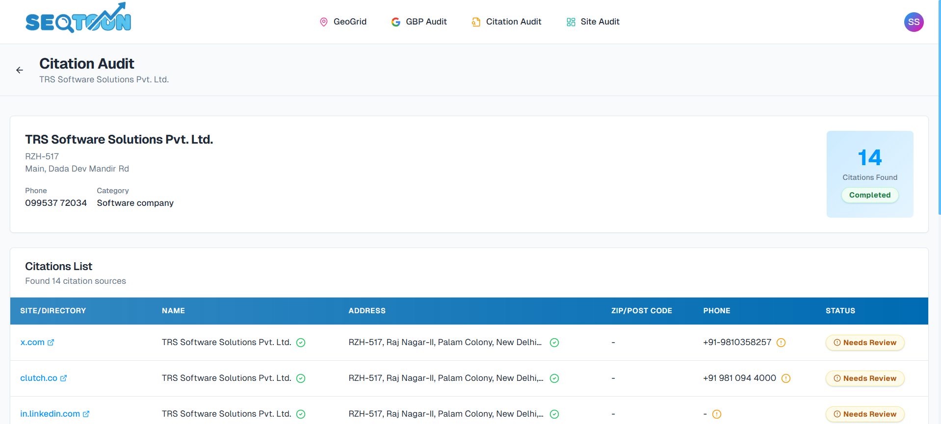
Task: Click the STATUS column header
Action: click(840, 311)
